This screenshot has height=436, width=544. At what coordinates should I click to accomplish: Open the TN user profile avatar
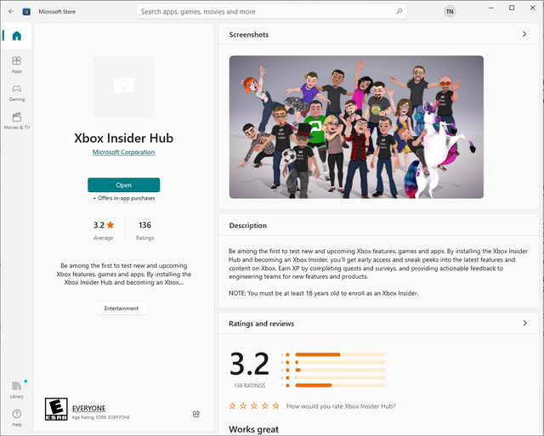[449, 12]
